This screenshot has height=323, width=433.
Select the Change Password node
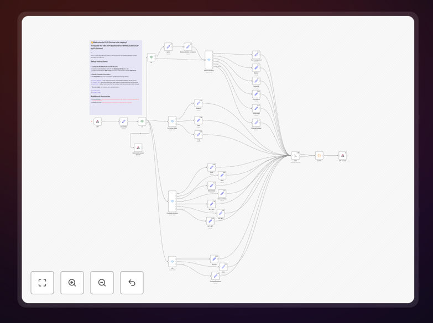216,276
